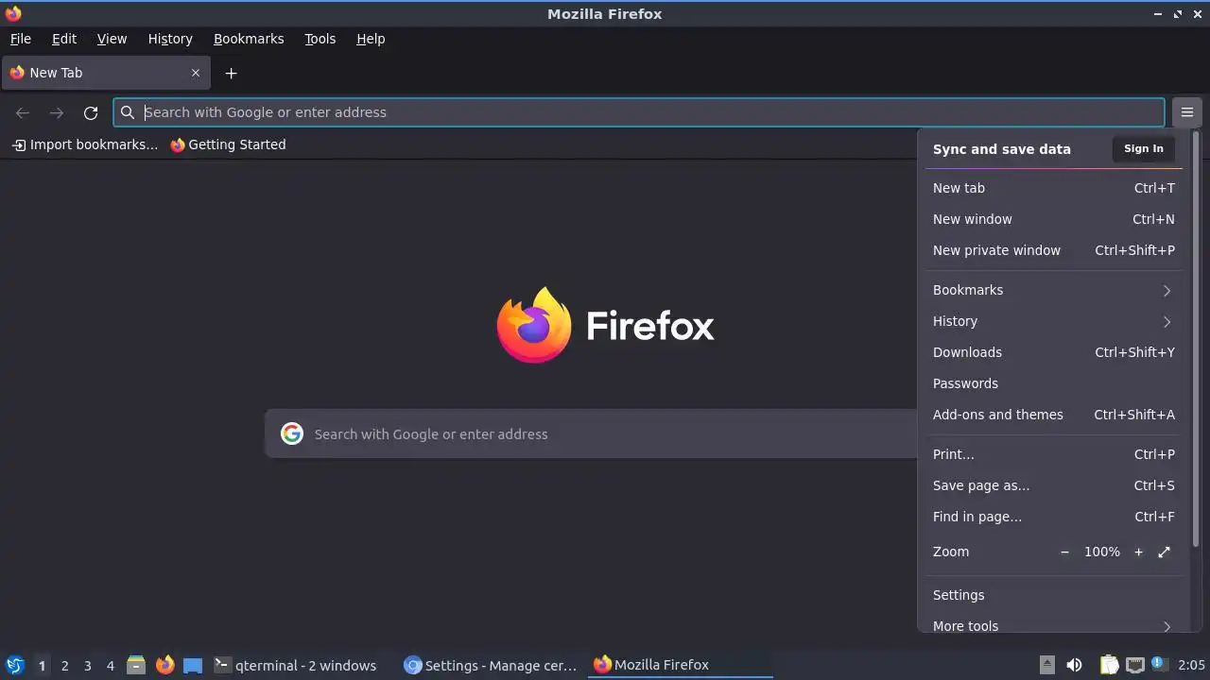Screen dimensions: 1210x680
Task: Open Add-ons and themes
Action: (1053, 415)
